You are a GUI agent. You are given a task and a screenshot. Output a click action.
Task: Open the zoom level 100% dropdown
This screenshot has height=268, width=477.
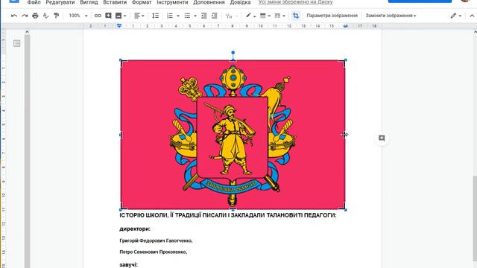(78, 16)
